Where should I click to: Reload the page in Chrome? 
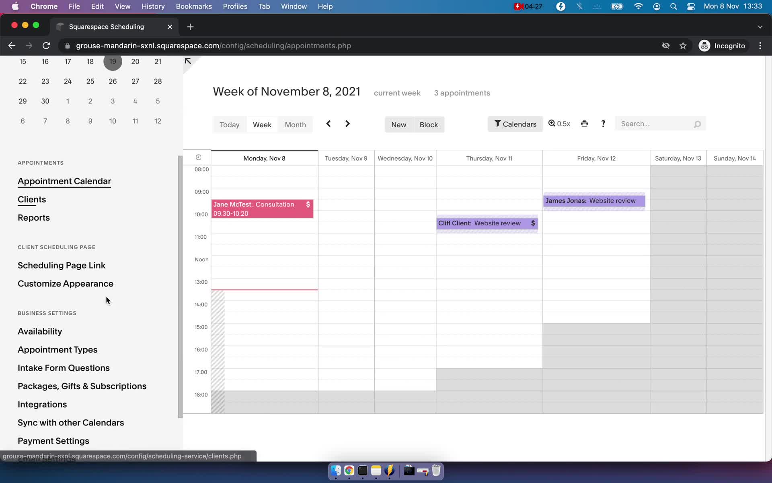(x=46, y=45)
